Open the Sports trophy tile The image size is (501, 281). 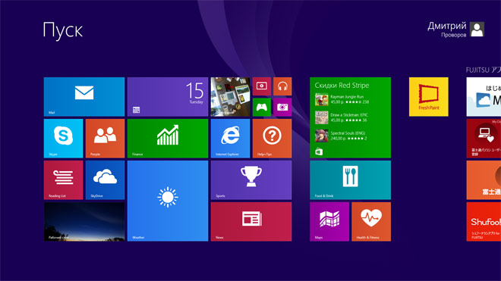(x=251, y=180)
